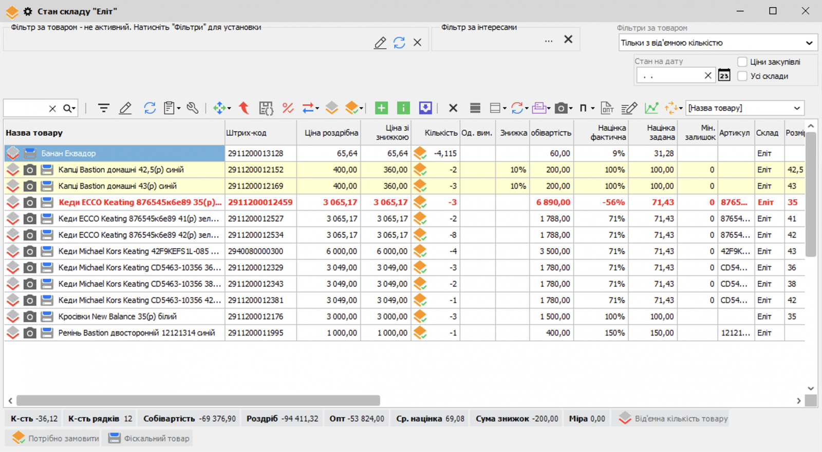Screen dimensions: 822x452
Task: Open the 'Тільки з від'ємною кількістю' filter dropdown
Action: point(809,43)
